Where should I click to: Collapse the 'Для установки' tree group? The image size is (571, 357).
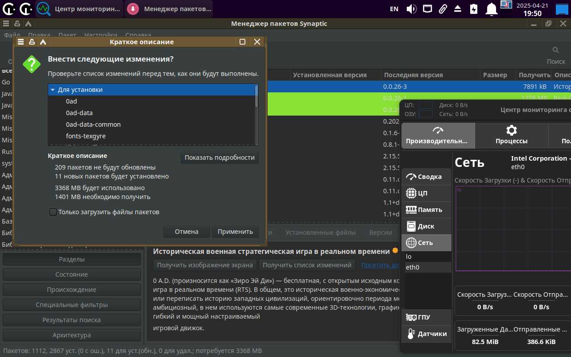pyautogui.click(x=53, y=90)
